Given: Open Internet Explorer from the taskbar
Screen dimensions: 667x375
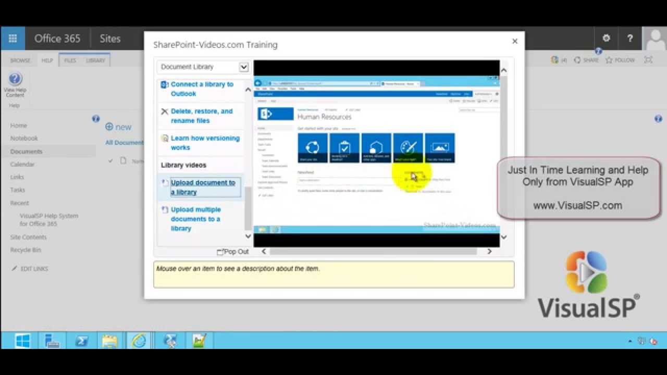Looking at the screenshot, I should coord(139,341).
